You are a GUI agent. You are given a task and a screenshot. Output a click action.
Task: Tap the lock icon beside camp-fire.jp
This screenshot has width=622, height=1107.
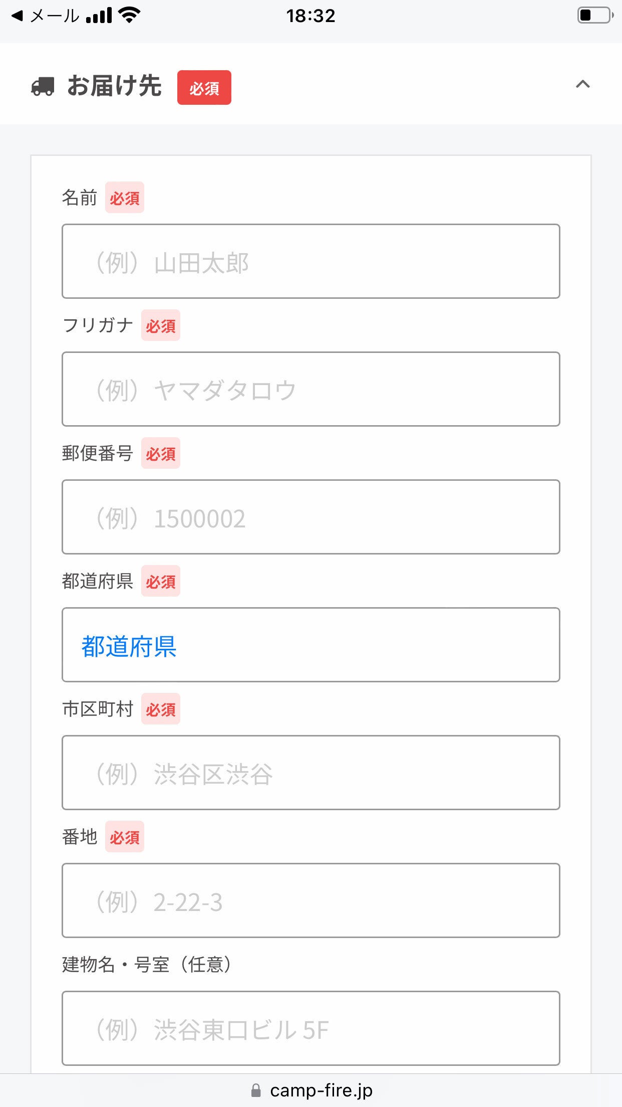tap(256, 1090)
